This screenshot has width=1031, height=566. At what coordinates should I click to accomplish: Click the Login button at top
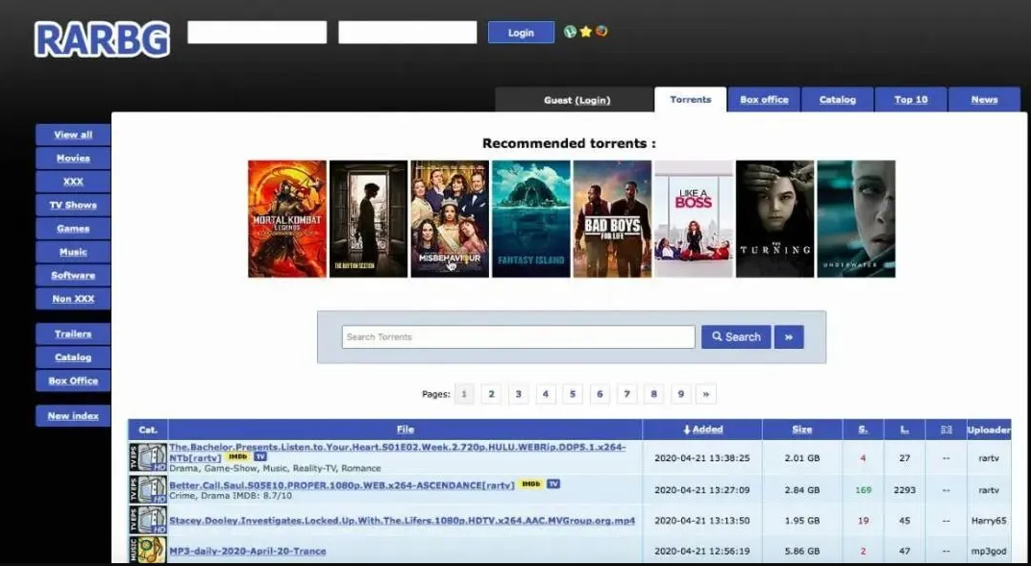tap(521, 33)
